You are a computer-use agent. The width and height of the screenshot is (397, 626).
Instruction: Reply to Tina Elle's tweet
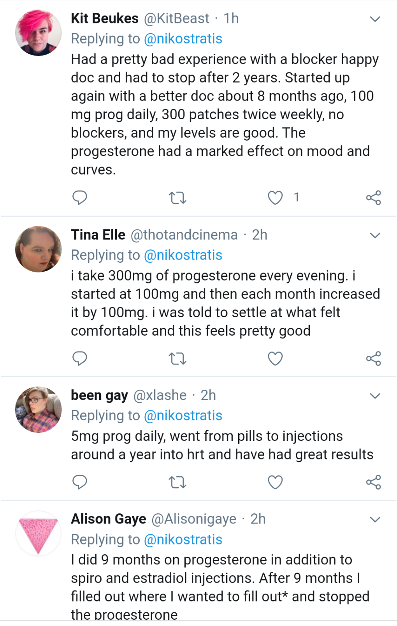[x=80, y=358]
